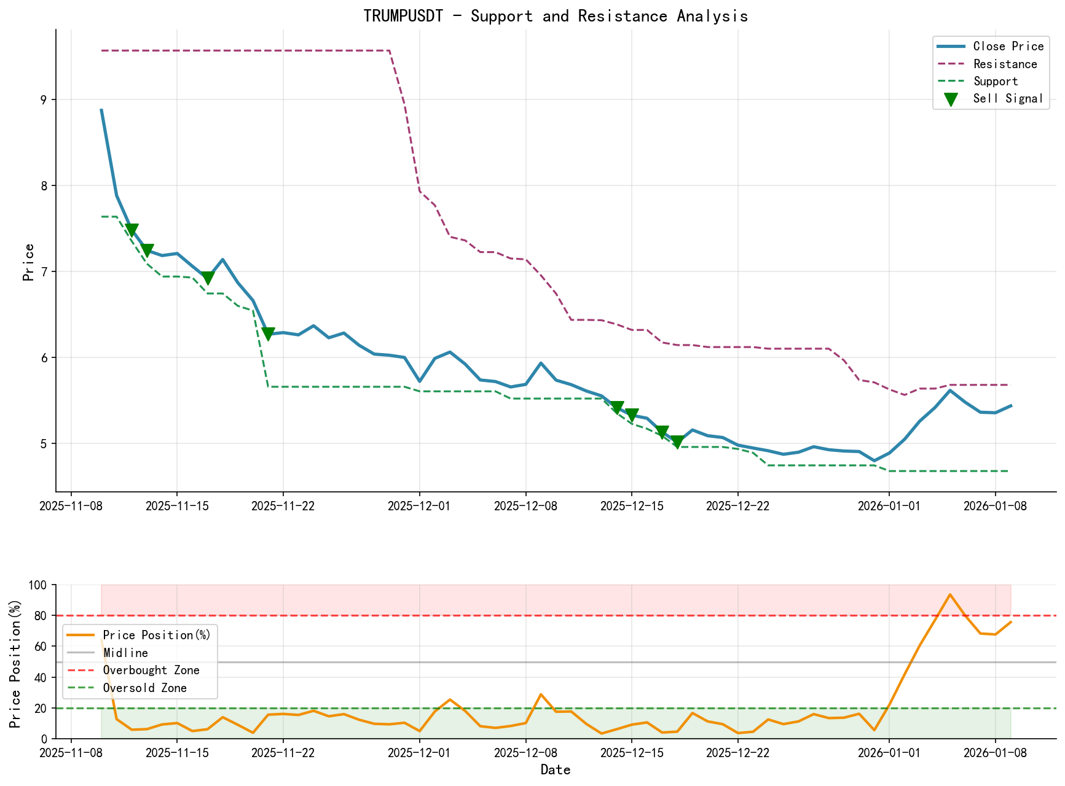This screenshot has width=1065, height=786.
Task: Click the Close Price blue line sample in legend
Action: tap(951, 46)
